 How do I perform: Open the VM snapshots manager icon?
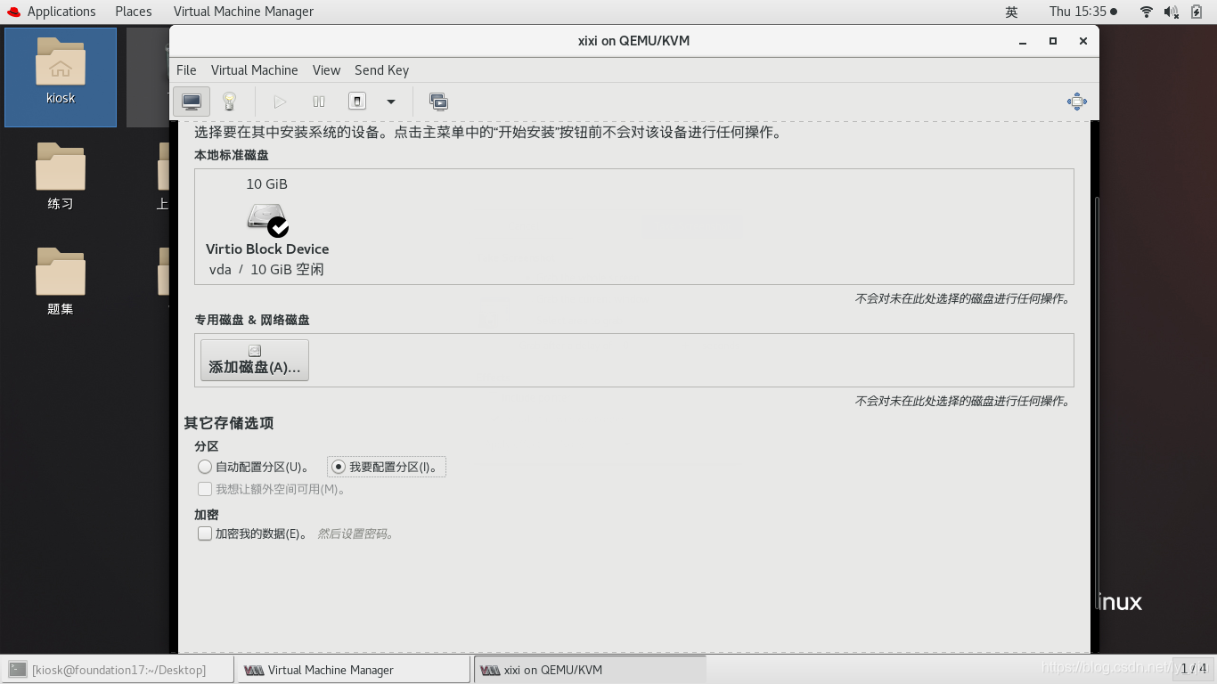[x=438, y=102]
